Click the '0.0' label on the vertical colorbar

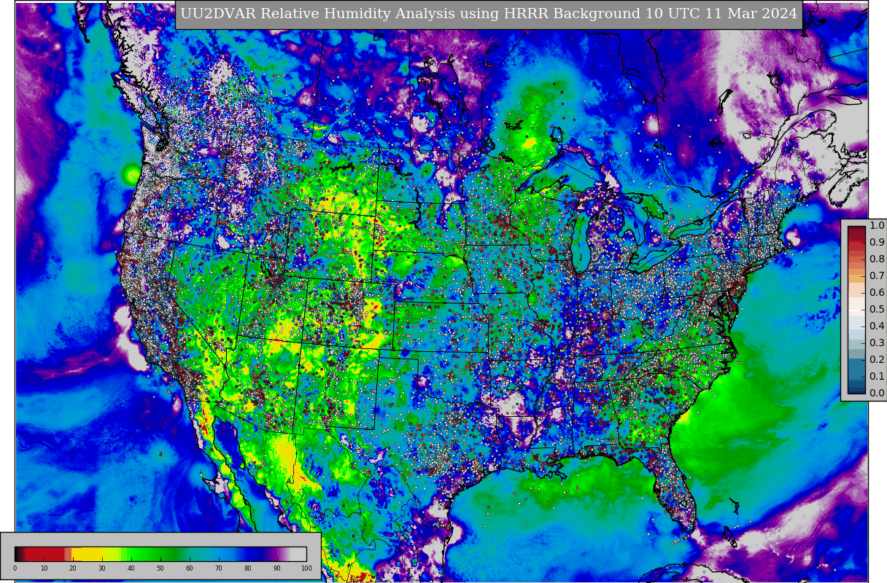(x=877, y=393)
